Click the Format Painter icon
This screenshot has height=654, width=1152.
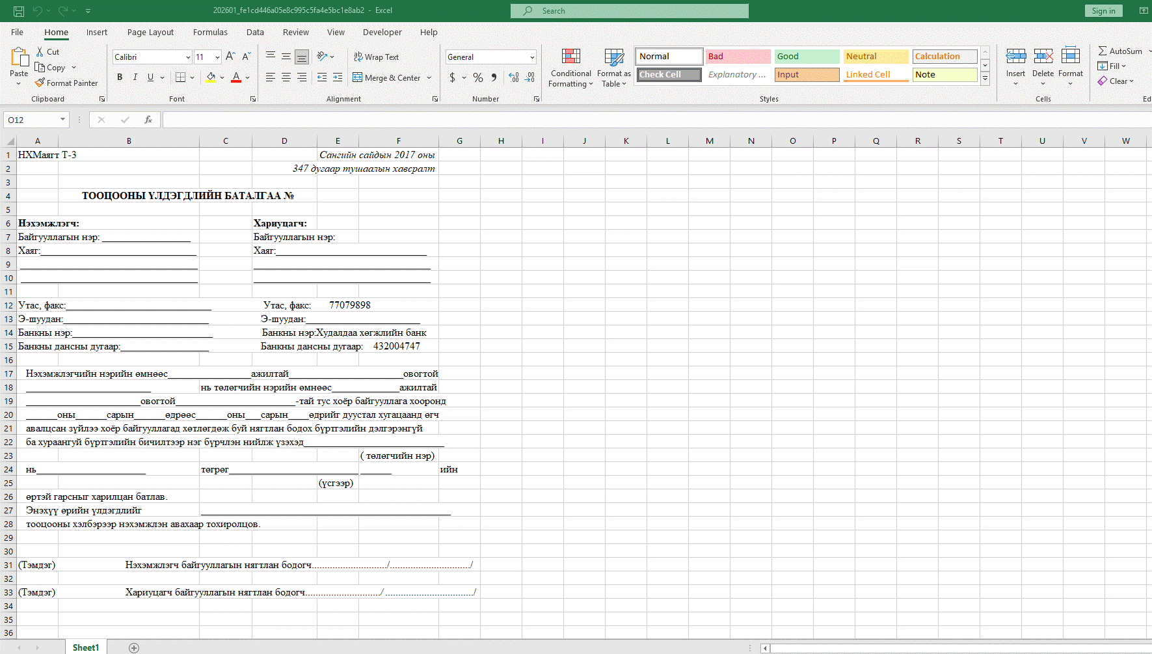point(40,83)
